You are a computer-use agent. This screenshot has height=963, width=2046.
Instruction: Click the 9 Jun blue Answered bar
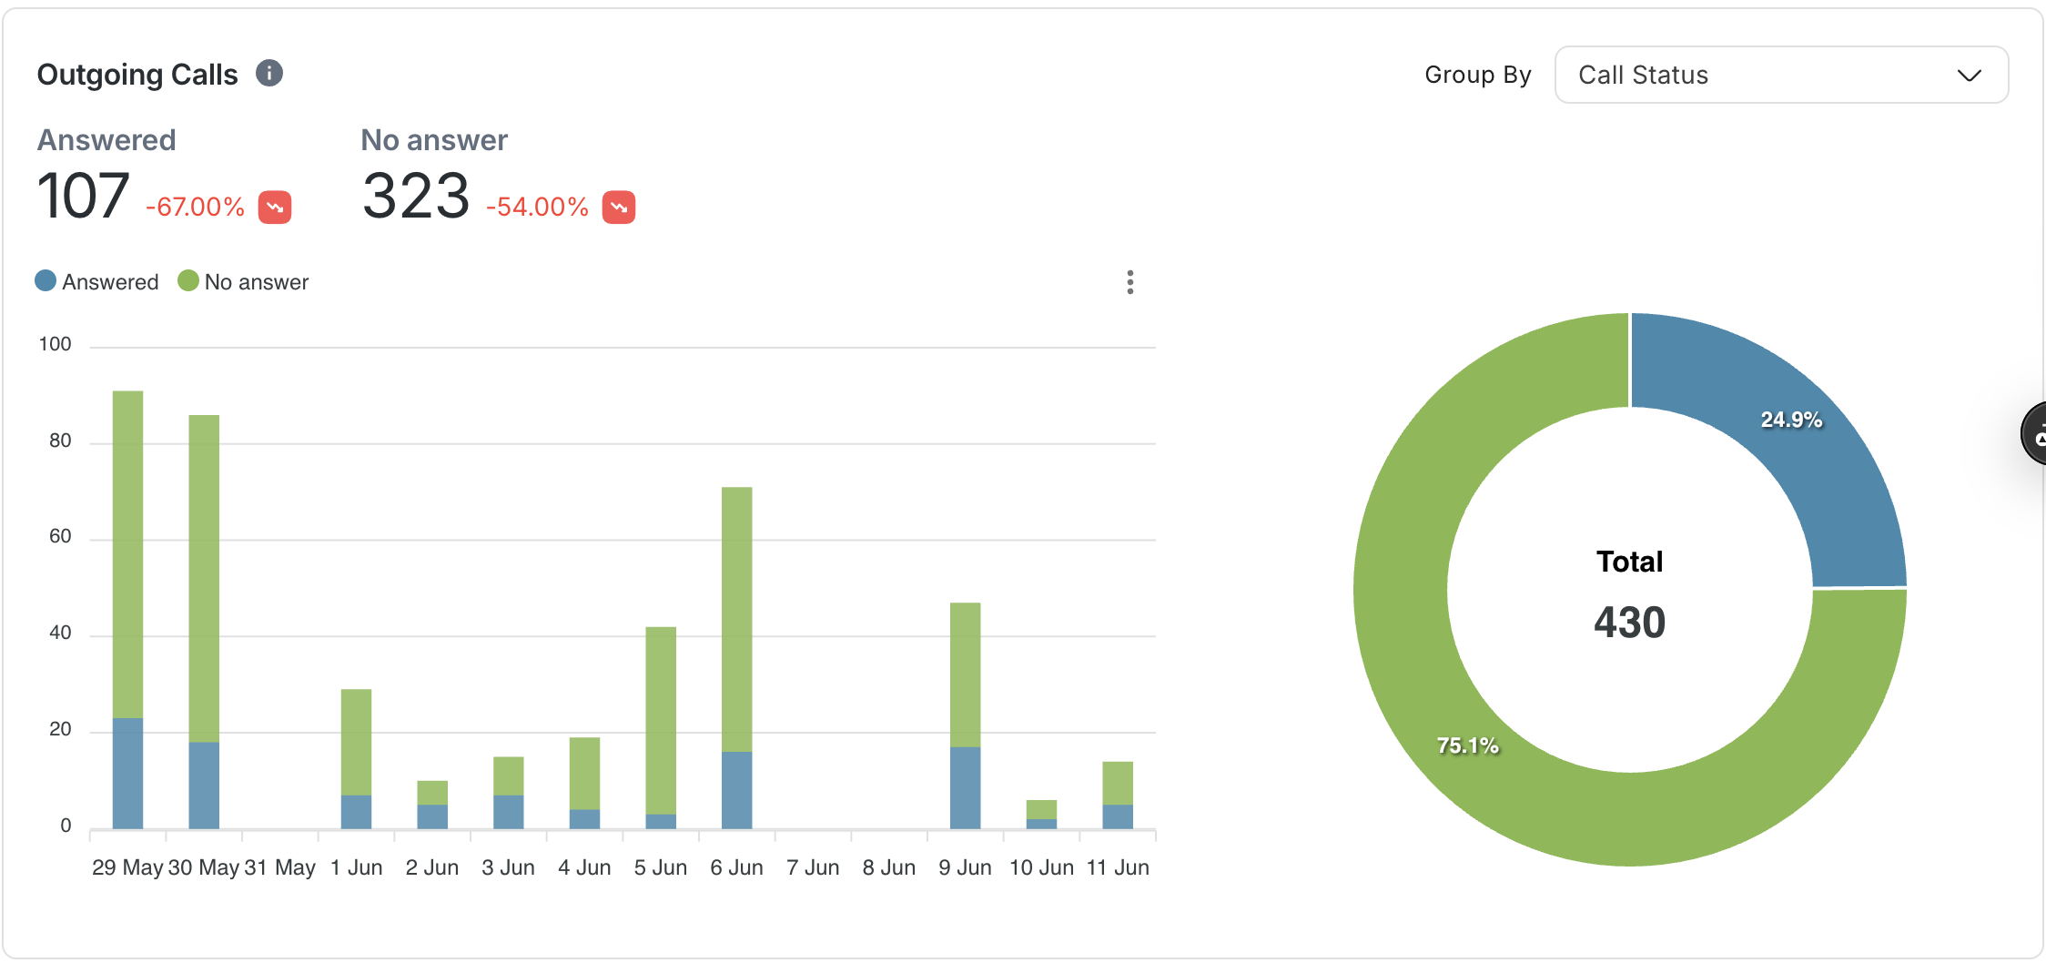click(x=965, y=787)
